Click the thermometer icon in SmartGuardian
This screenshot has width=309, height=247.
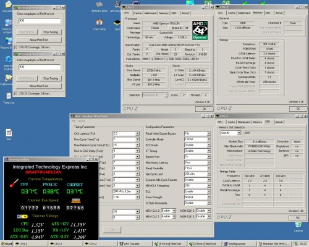click(14, 183)
